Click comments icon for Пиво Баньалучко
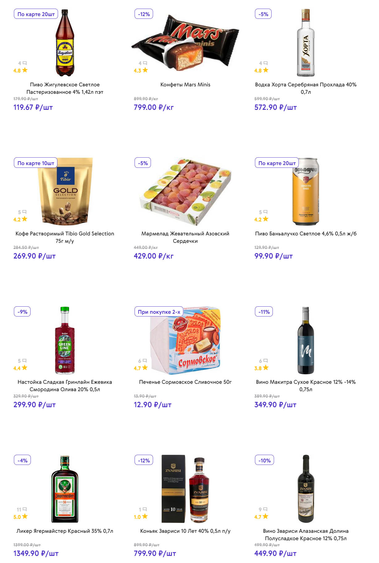Image resolution: width=379 pixels, height=563 pixels. 265,212
